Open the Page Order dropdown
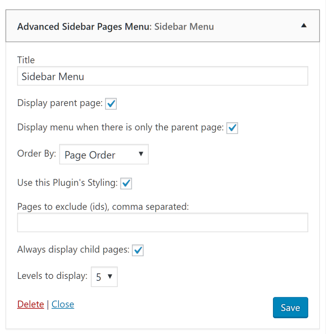Image resolution: width=326 pixels, height=334 pixels. [x=103, y=154]
